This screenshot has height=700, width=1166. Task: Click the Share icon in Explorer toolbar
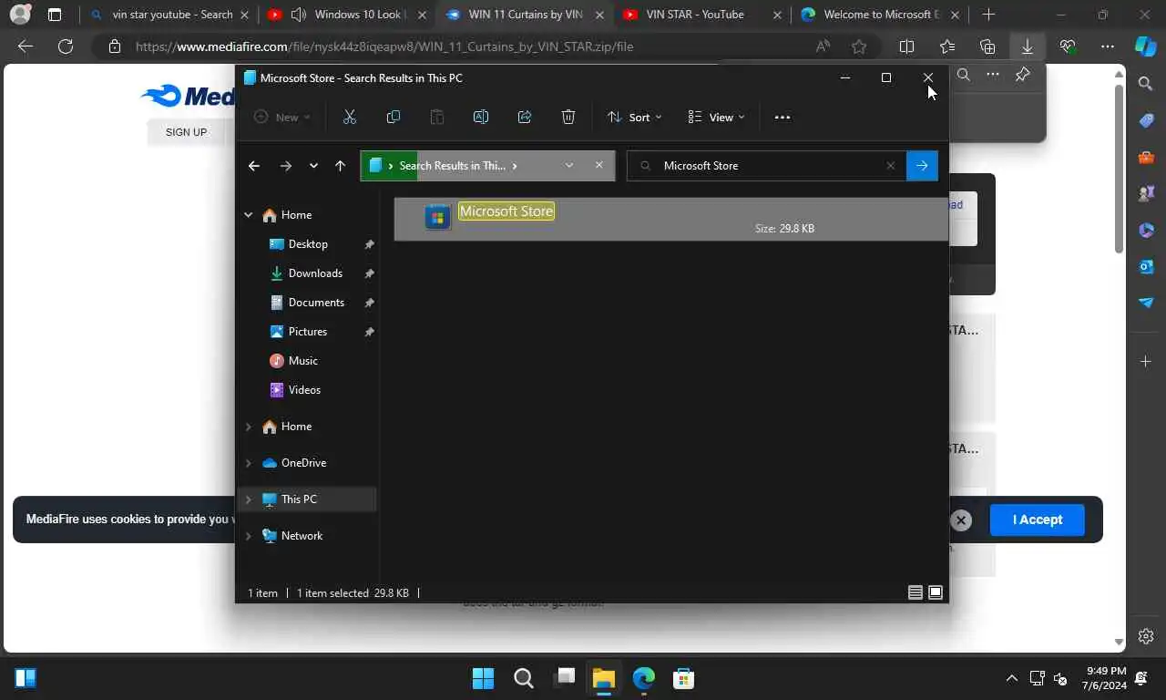pos(524,117)
